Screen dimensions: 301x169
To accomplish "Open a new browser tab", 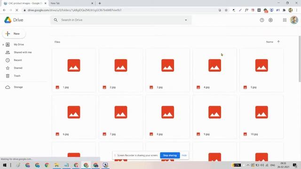I will point(100,3).
